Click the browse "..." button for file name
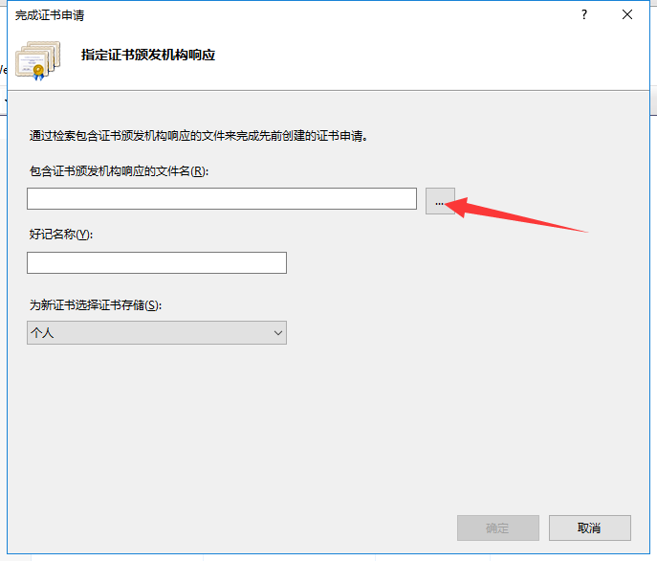This screenshot has height=561, width=657. [440, 201]
